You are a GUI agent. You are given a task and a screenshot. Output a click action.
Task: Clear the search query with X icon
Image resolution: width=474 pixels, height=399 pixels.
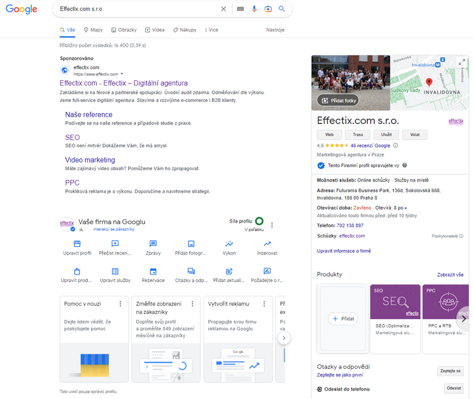click(223, 9)
